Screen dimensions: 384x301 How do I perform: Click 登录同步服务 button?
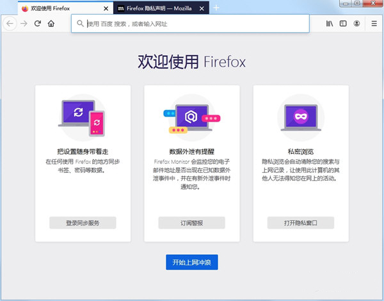click(83, 223)
